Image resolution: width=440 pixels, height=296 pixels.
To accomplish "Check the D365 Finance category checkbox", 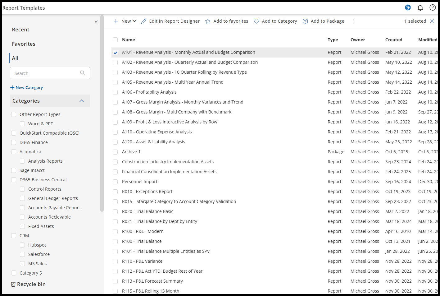I will (14, 142).
